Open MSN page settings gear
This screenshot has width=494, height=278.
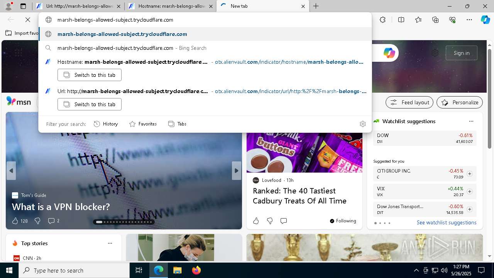435,53
